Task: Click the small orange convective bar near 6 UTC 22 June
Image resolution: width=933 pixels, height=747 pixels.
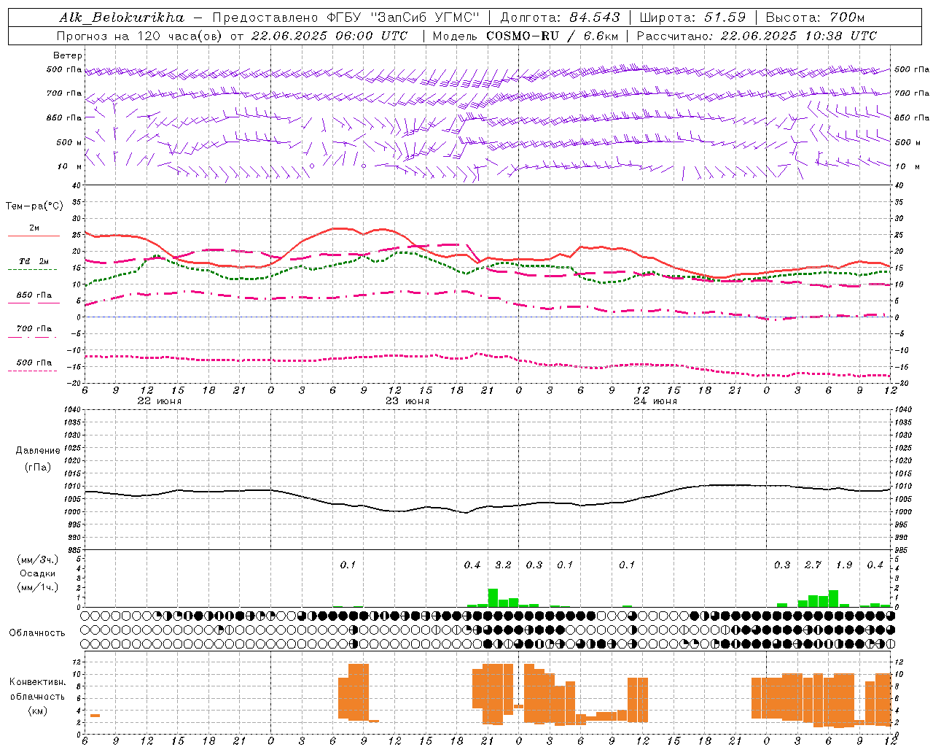Action: point(95,716)
